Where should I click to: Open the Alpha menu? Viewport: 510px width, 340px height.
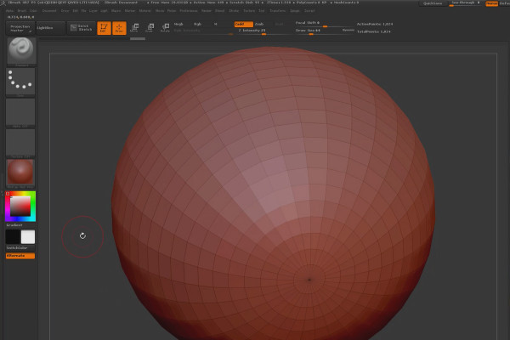10,11
